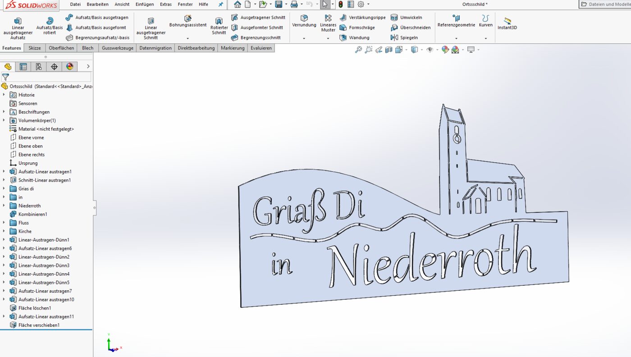
Task: Open the Extras menu
Action: click(166, 5)
